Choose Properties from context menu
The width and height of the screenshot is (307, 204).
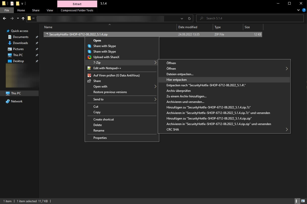(x=100, y=138)
